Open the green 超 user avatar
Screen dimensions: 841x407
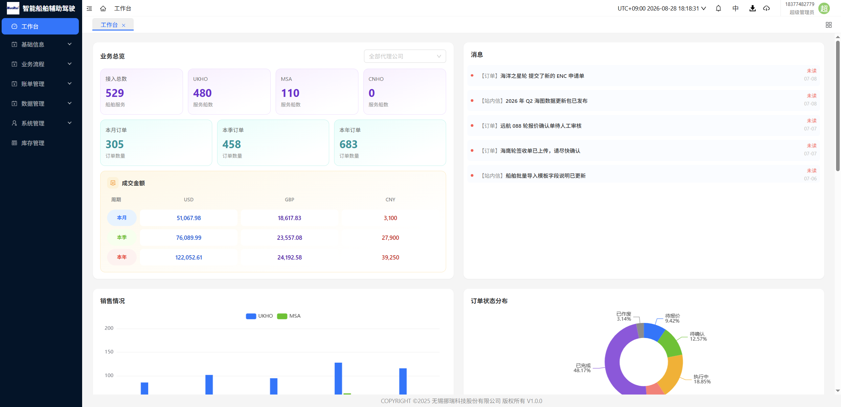pos(824,9)
